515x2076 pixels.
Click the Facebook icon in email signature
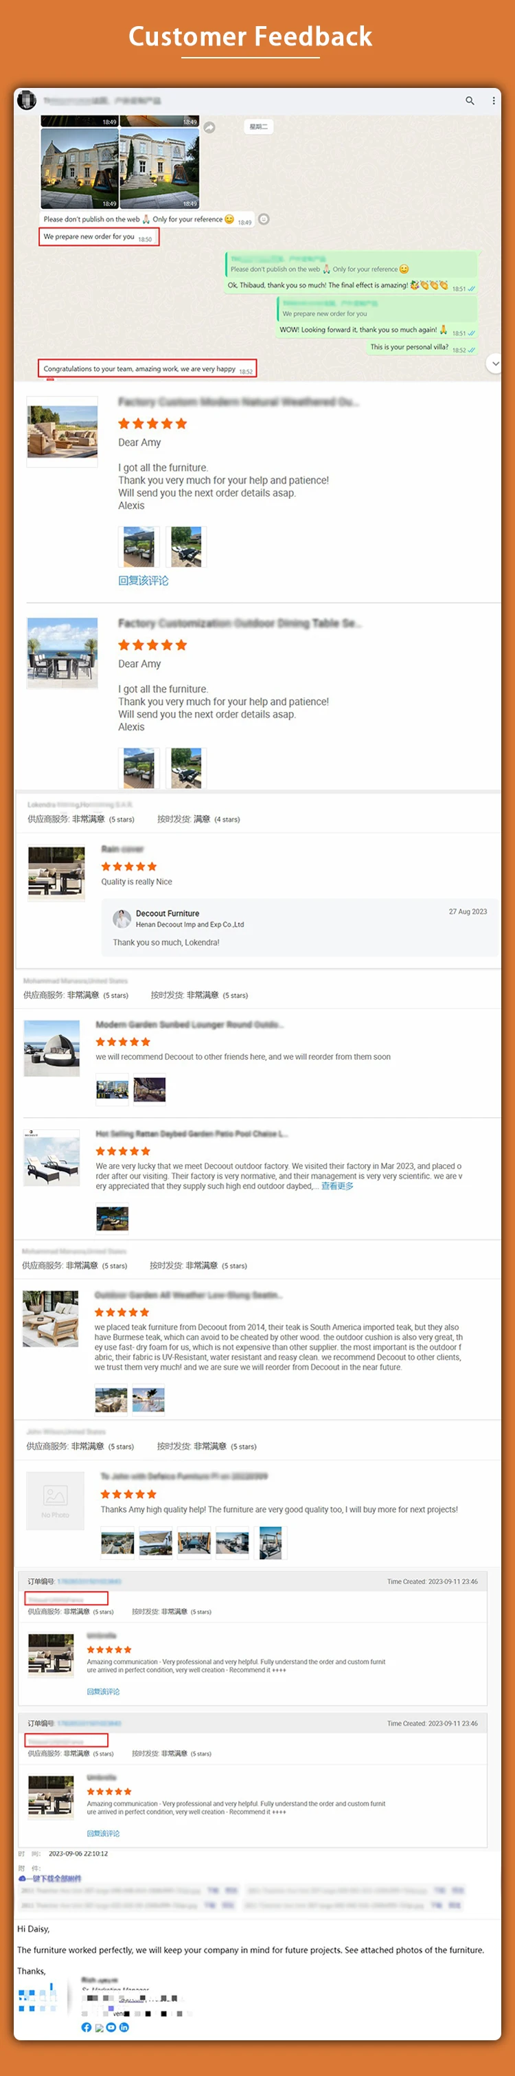tap(86, 2027)
